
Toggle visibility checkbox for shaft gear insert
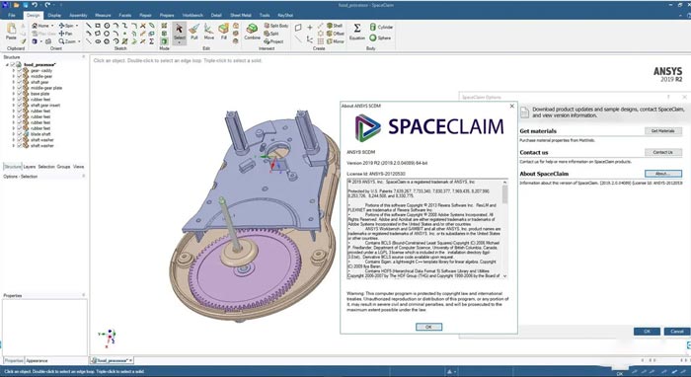click(19, 106)
